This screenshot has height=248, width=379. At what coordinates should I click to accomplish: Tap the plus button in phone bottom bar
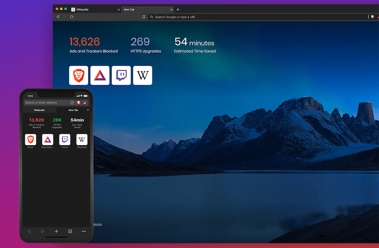click(x=56, y=231)
